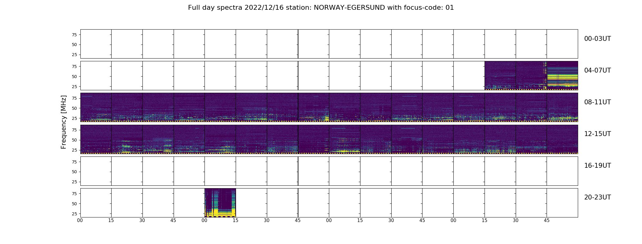
Task: Select the '75' tick in the 20-23UT row
Action: (74, 194)
